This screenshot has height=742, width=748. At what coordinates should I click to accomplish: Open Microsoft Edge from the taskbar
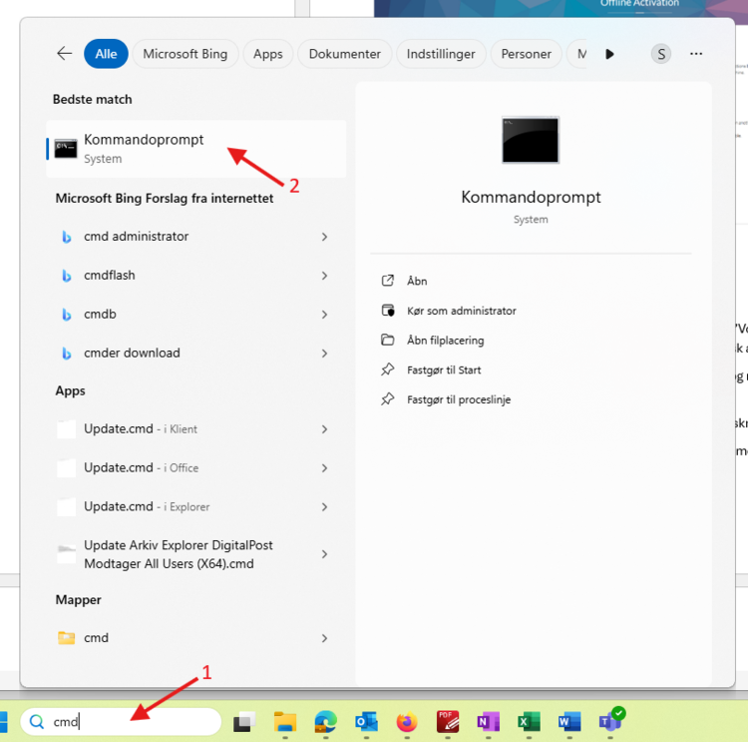tap(326, 722)
